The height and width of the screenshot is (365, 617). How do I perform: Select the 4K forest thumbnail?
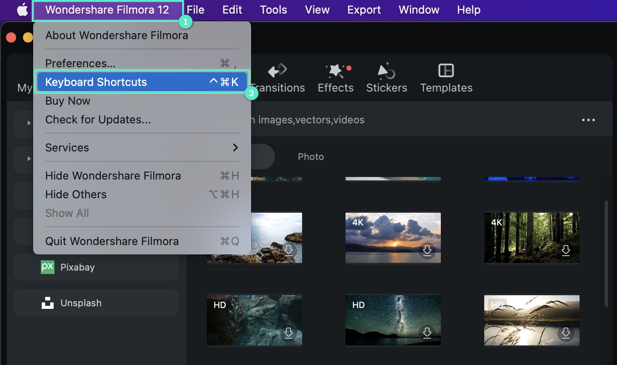point(532,238)
